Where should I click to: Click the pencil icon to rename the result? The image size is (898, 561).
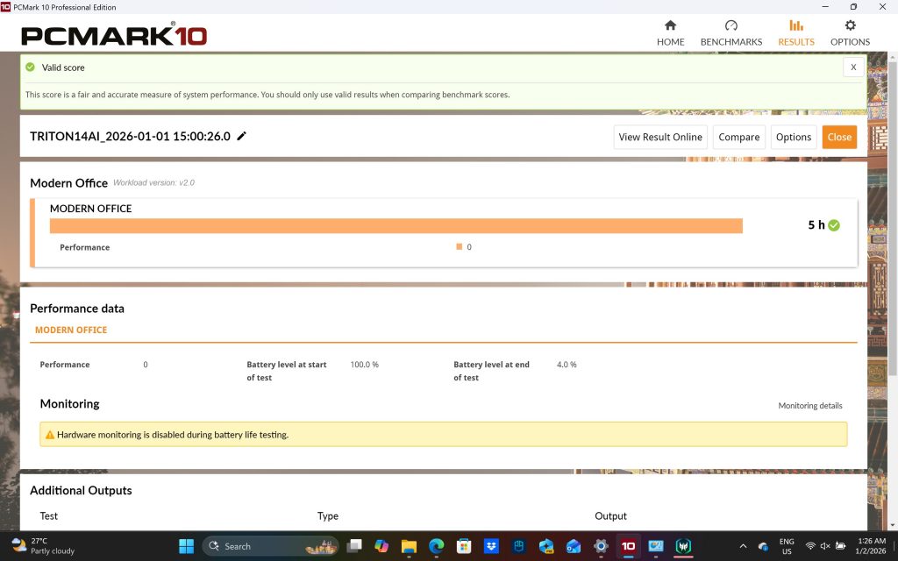pos(242,136)
